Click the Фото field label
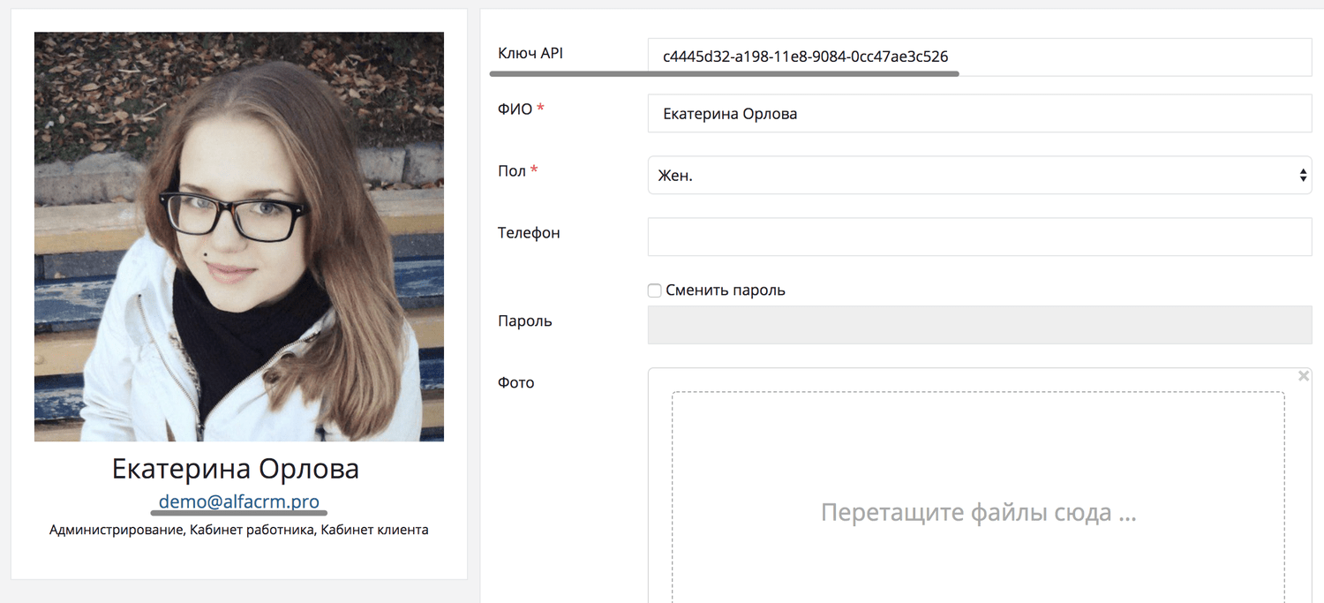Screen dimensions: 1324x603 pyautogui.click(x=516, y=382)
